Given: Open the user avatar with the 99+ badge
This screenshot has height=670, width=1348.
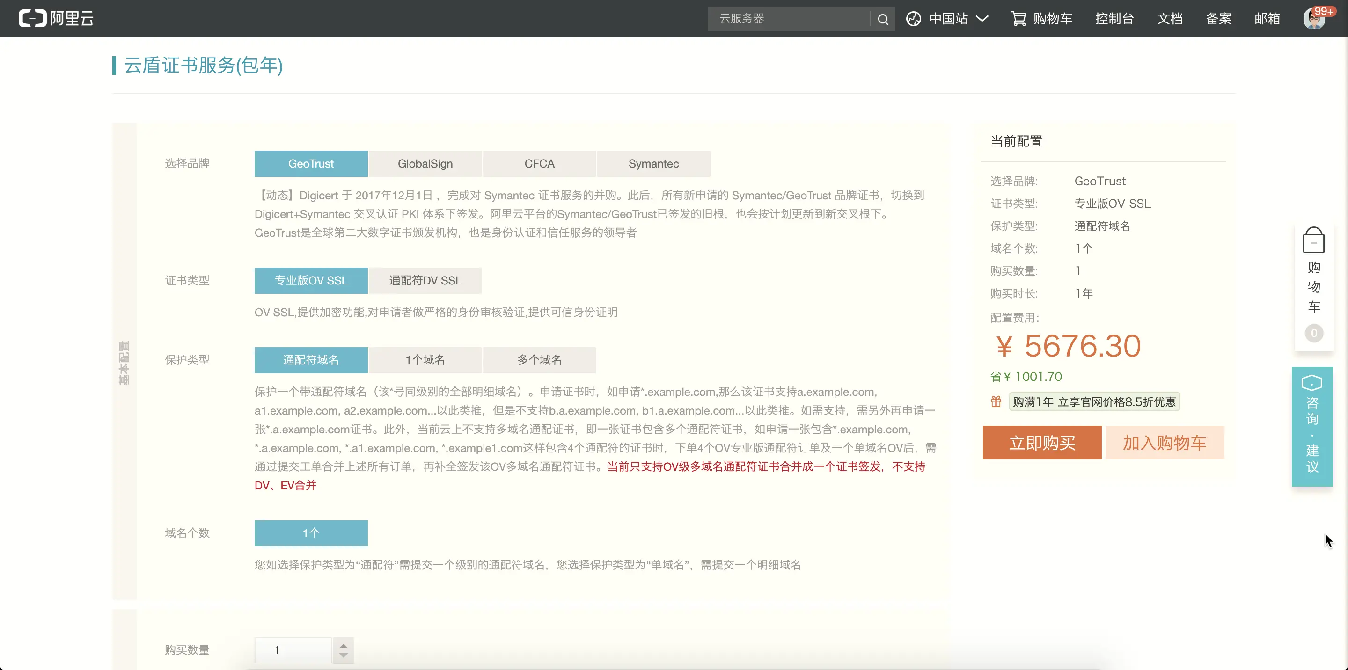Looking at the screenshot, I should click(1314, 19).
